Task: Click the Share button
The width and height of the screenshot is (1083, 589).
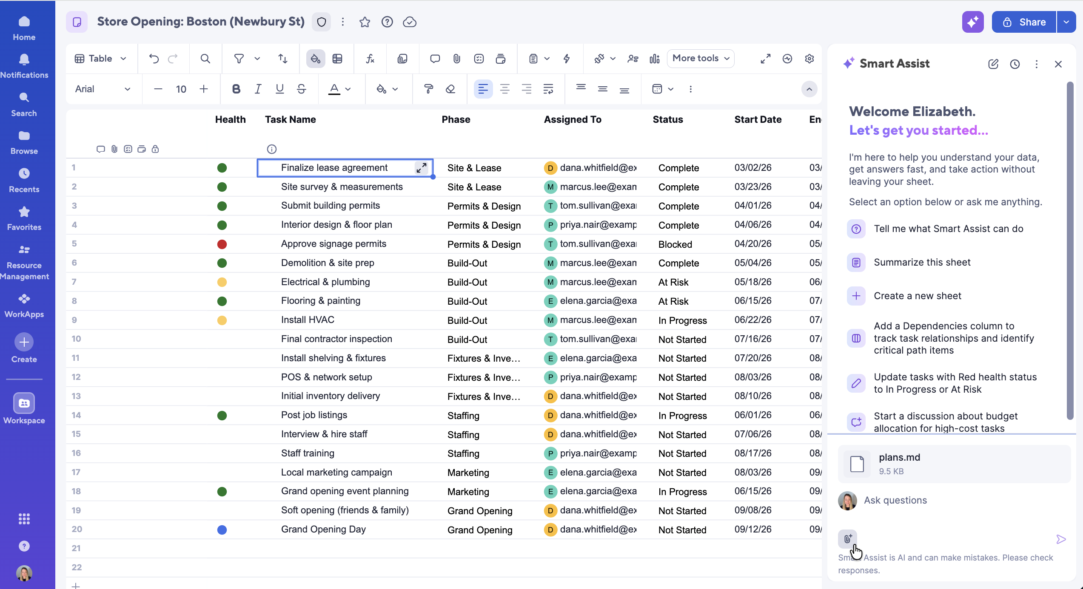Action: [x=1024, y=22]
